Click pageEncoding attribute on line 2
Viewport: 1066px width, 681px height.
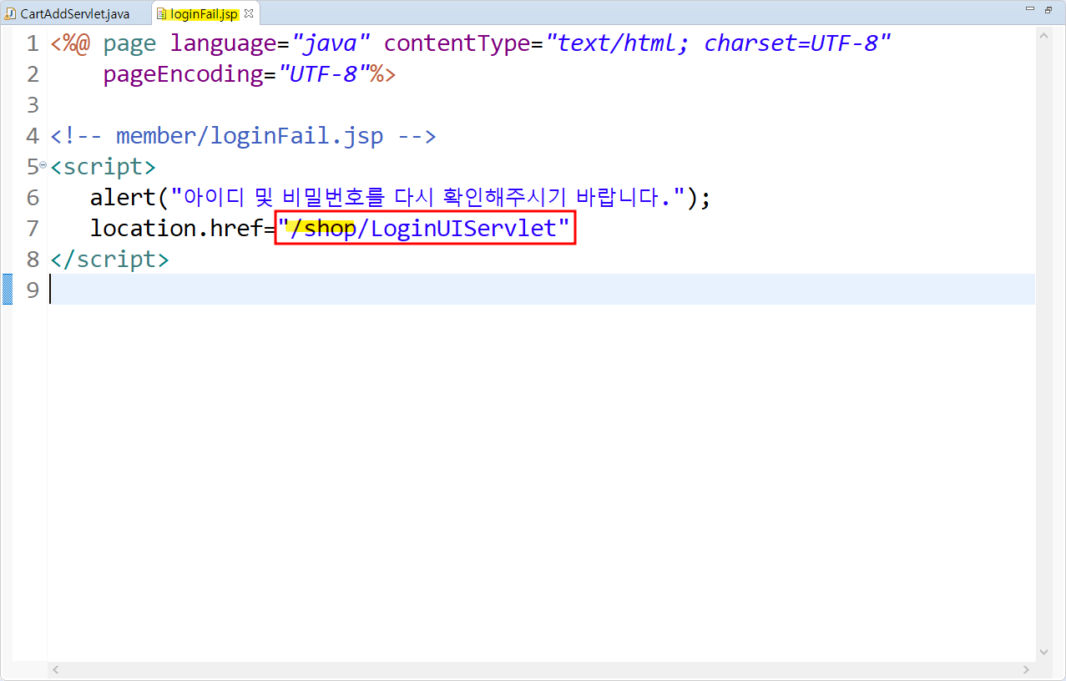coord(183,74)
